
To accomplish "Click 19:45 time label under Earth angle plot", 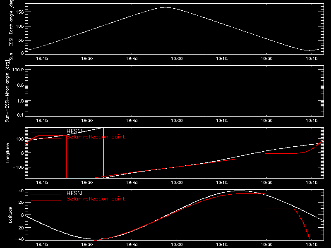I will coord(312,58).
